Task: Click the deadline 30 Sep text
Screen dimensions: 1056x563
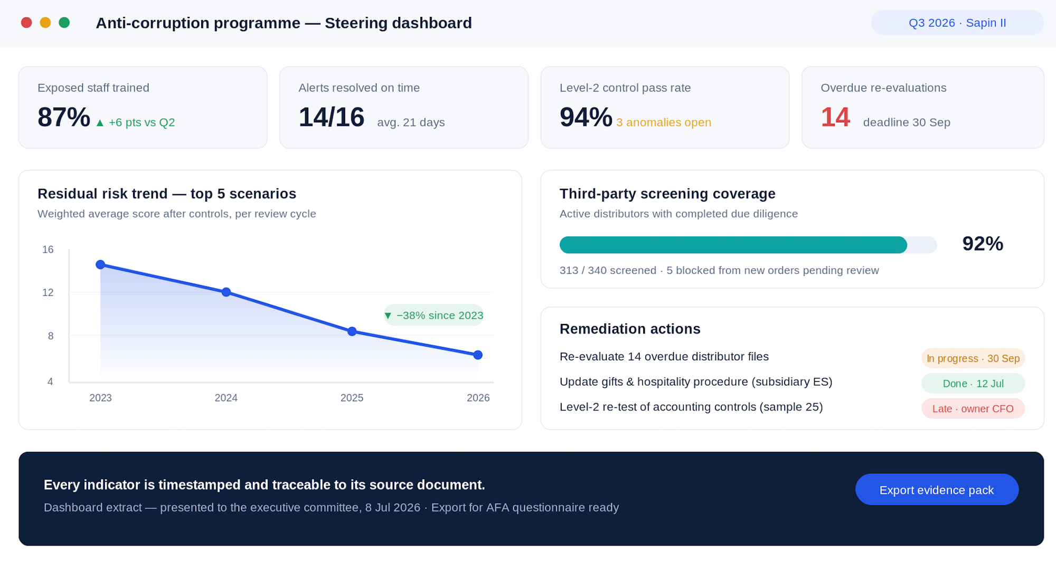Action: click(907, 122)
